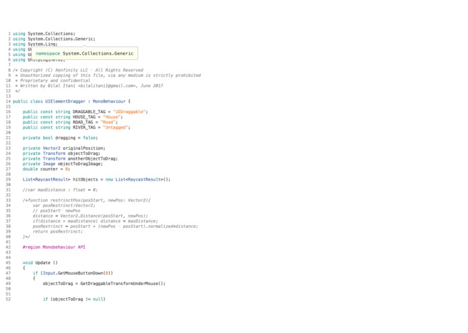Viewport: 468px width, 333px height.
Task: Click the constant name 'HOUSE_TAG'
Action: (x=84, y=117)
